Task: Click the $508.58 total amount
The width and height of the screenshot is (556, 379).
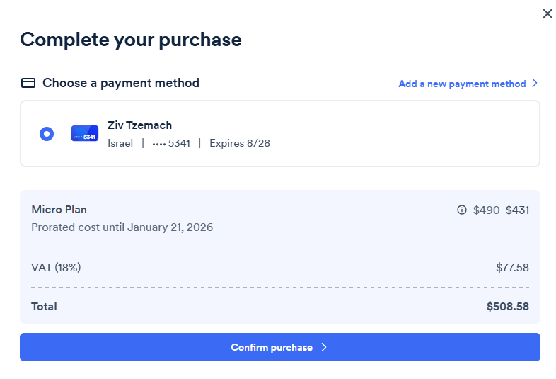Action: (x=507, y=307)
